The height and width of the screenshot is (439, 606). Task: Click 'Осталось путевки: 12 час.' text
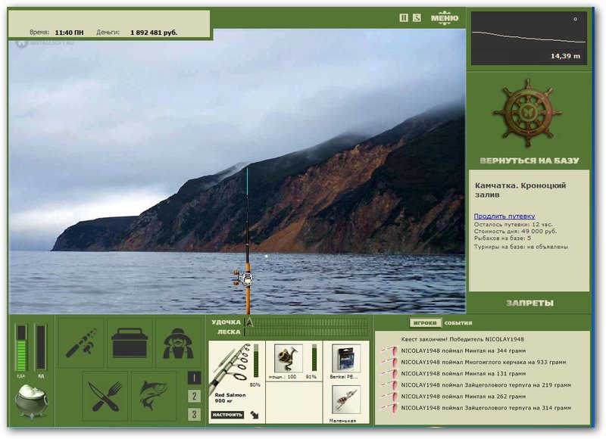click(514, 224)
